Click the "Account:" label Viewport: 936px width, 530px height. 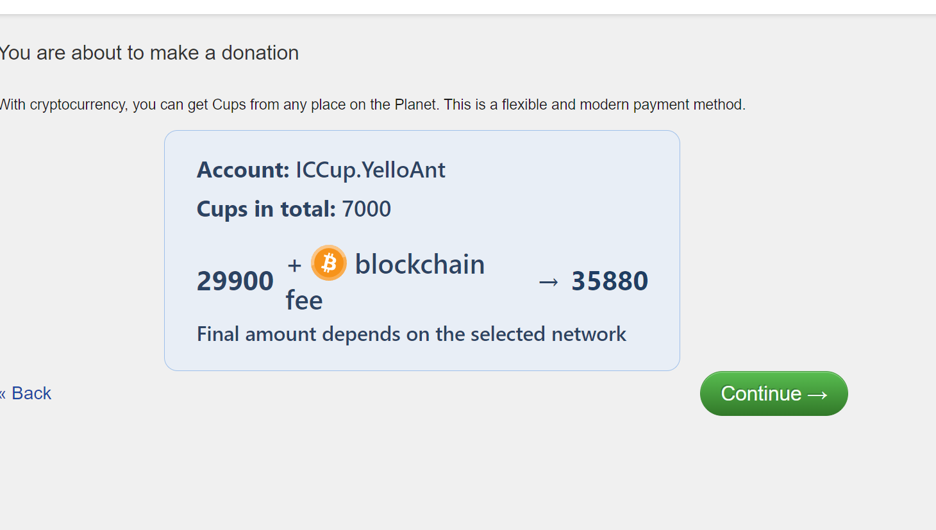coord(243,170)
